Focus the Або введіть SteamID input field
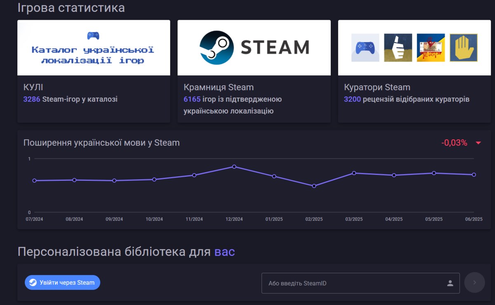The height and width of the screenshot is (305, 495). (361, 283)
